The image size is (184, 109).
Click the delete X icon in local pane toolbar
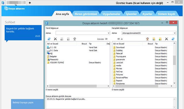55,39
